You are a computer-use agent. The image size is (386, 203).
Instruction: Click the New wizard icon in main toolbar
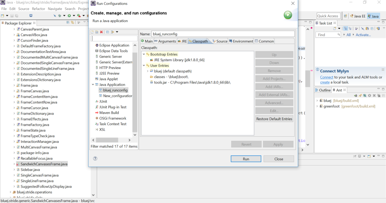coord(3,16)
